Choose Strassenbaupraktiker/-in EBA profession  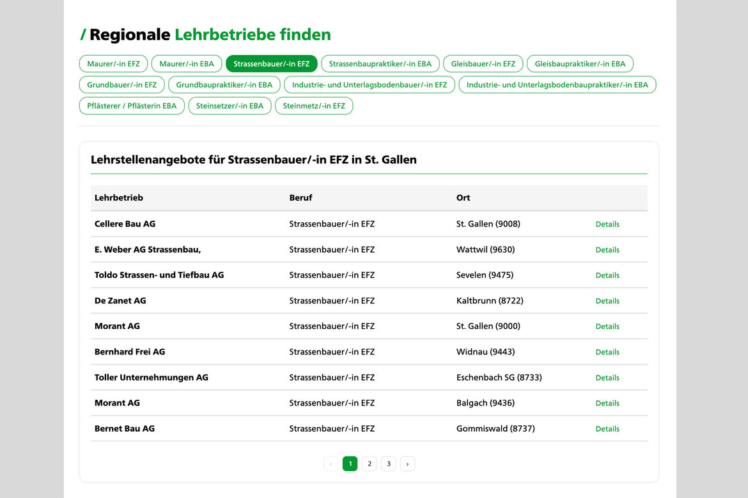pos(380,64)
